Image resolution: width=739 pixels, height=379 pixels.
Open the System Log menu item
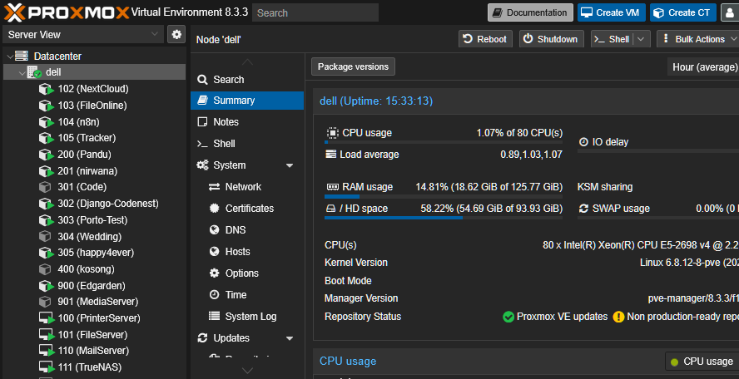[x=247, y=317]
